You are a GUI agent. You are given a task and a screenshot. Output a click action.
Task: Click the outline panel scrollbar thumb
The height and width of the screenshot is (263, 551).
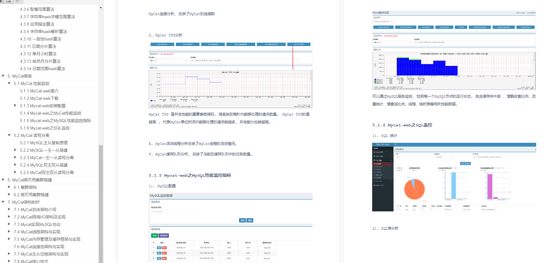[101, 204]
